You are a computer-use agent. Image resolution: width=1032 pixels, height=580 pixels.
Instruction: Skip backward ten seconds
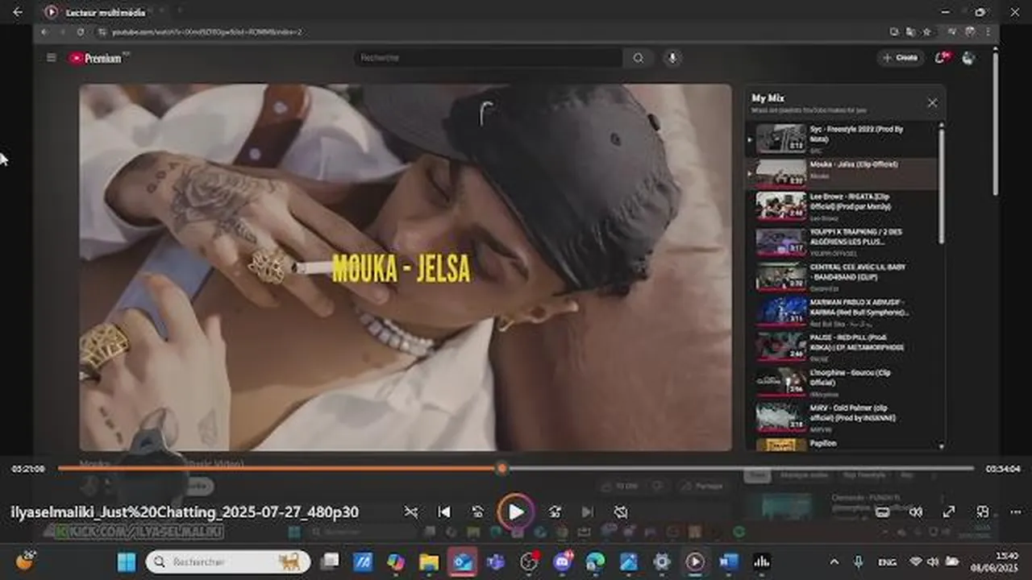(x=477, y=512)
